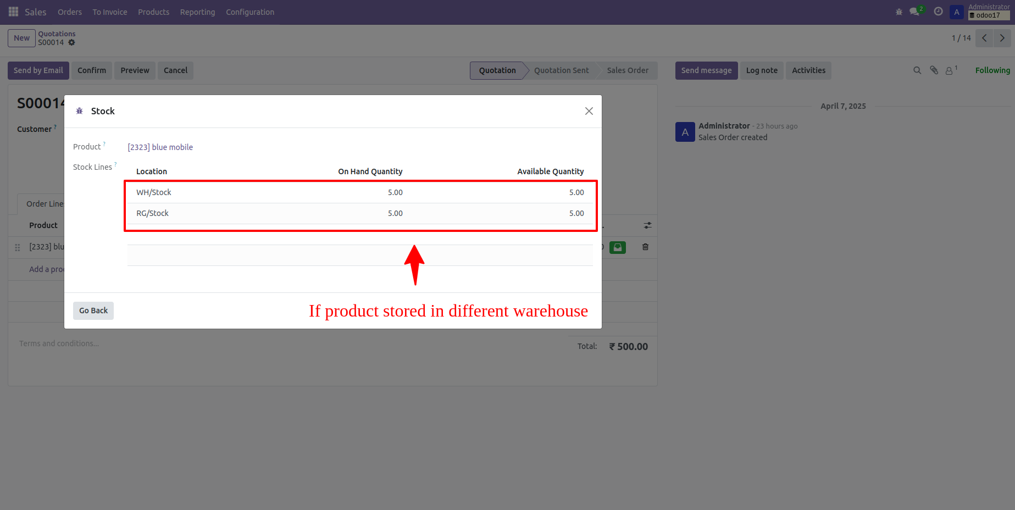
Task: Open Discuss conversations showing 2 unread
Action: tap(914, 11)
